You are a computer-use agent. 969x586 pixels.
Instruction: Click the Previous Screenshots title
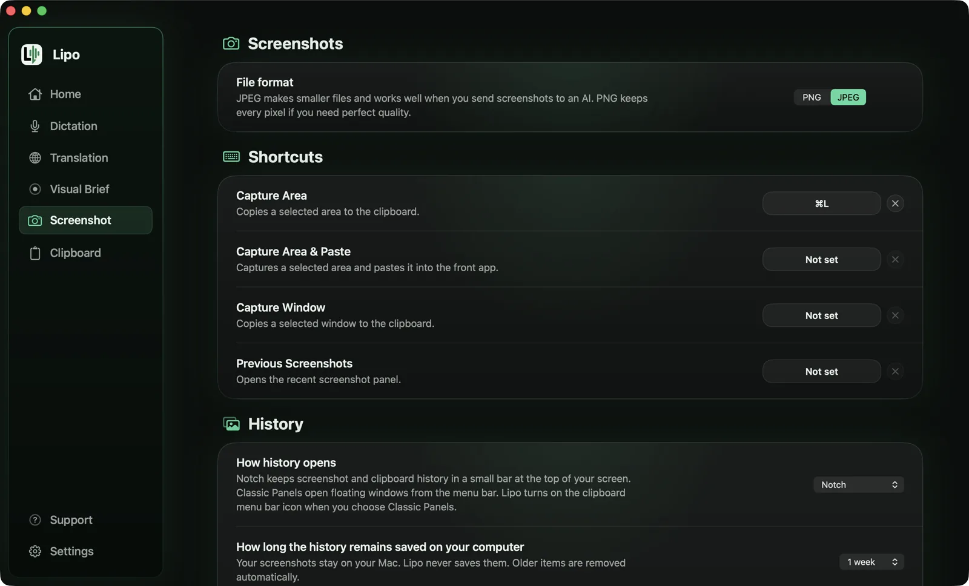pos(294,363)
